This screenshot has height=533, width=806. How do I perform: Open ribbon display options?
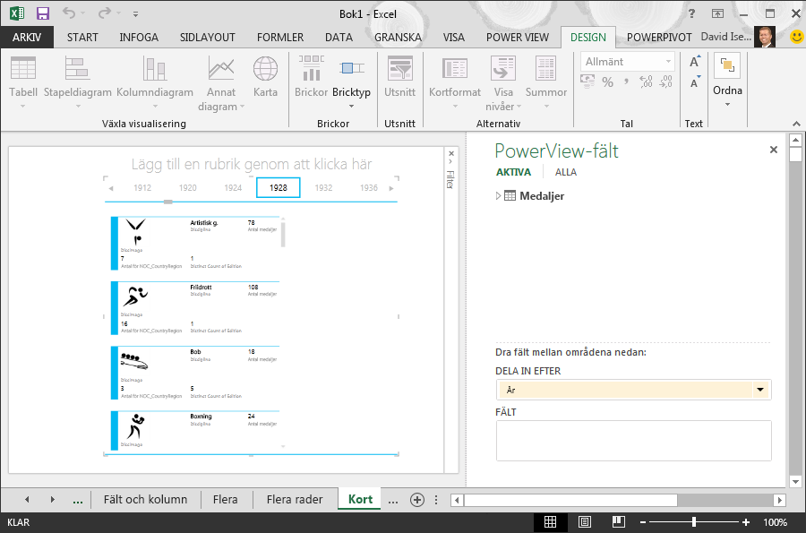coord(717,13)
